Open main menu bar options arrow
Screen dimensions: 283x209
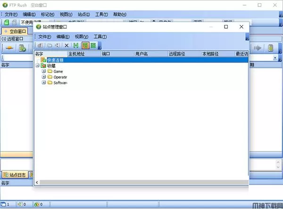point(281,15)
